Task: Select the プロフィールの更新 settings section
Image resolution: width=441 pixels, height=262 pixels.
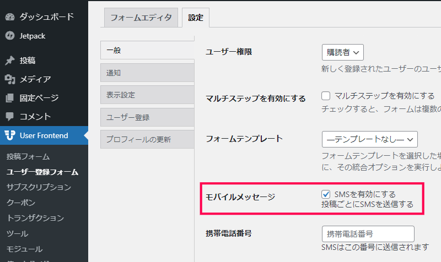Action: pyautogui.click(x=147, y=139)
